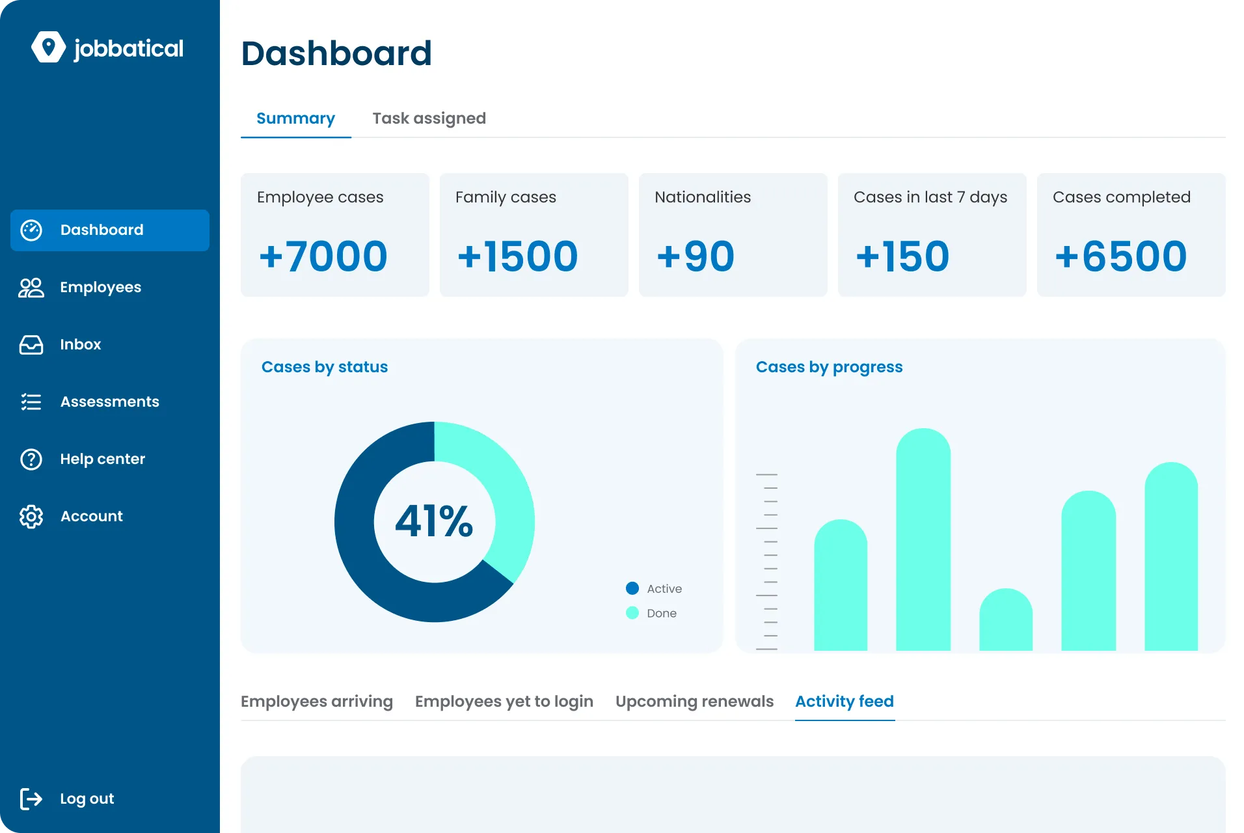The width and height of the screenshot is (1244, 833).
Task: Open Account settings via the gear icon
Action: (31, 516)
